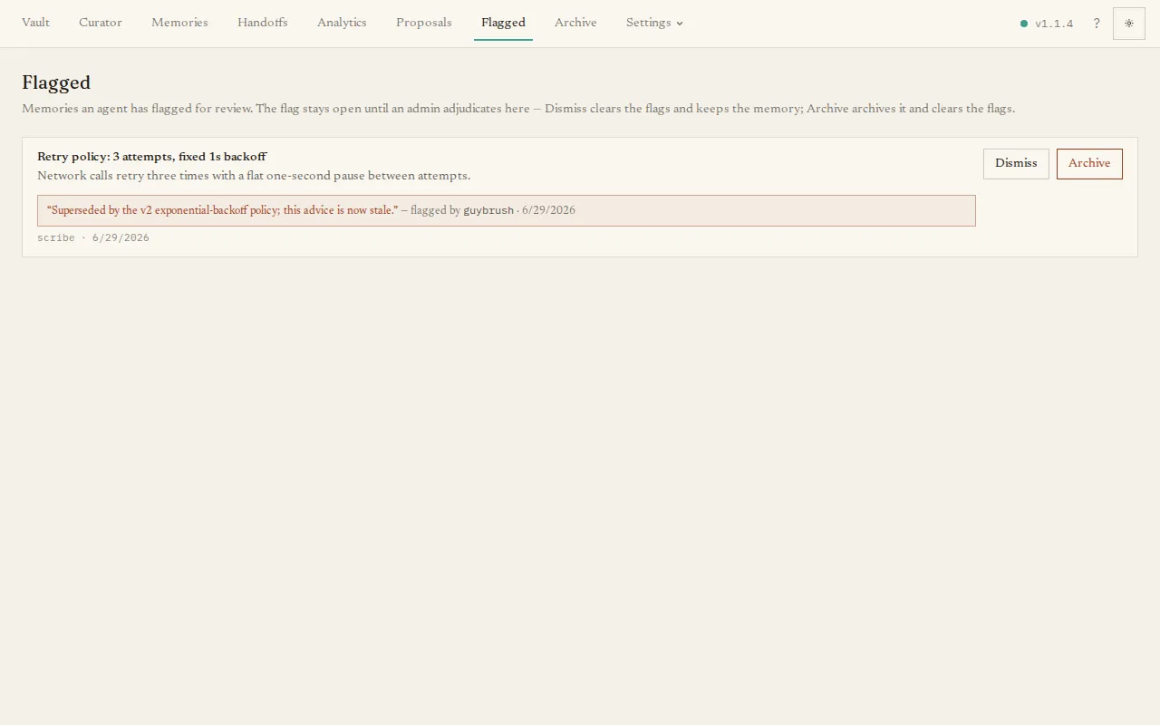
Task: View the Analytics tab
Action: click(342, 23)
